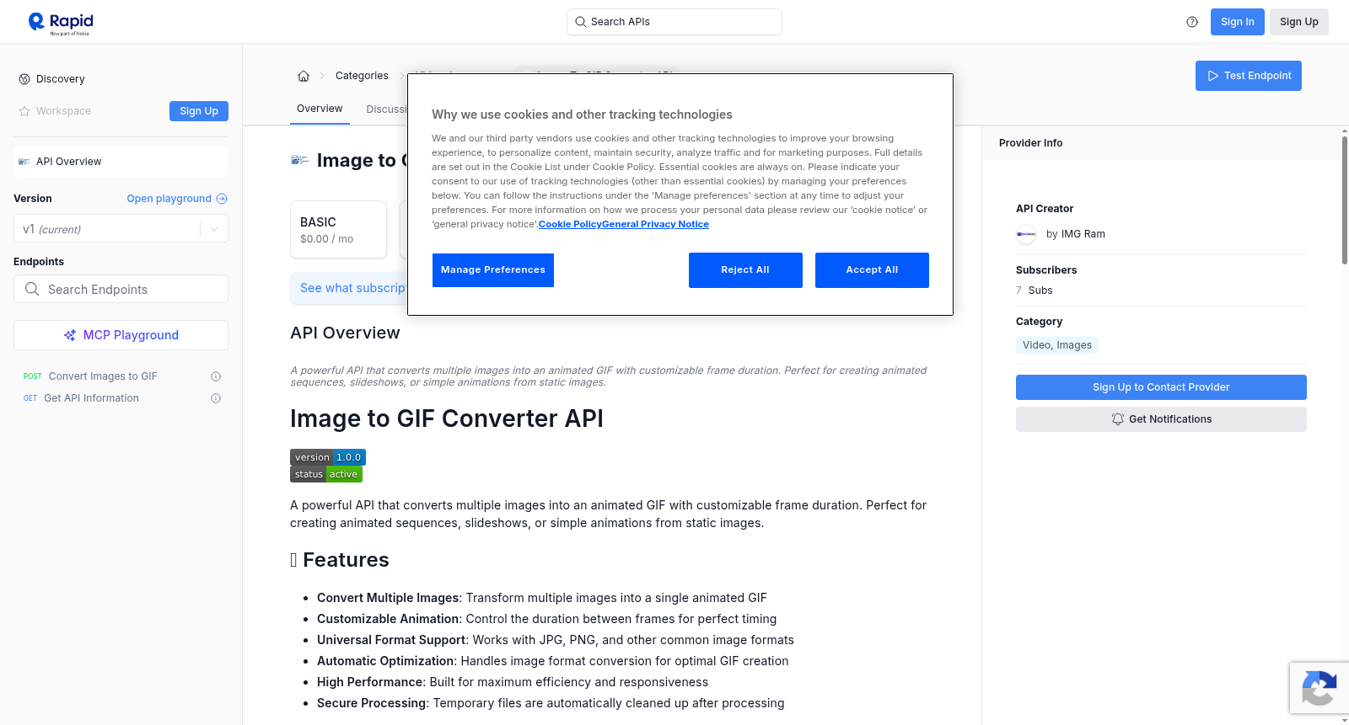The width and height of the screenshot is (1349, 725).
Task: Open the v1 (current) version dropdown
Action: pyautogui.click(x=121, y=229)
